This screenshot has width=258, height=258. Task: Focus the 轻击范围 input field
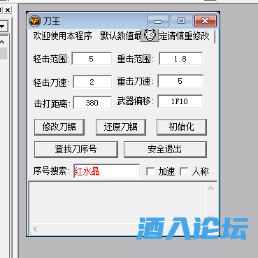click(x=92, y=59)
